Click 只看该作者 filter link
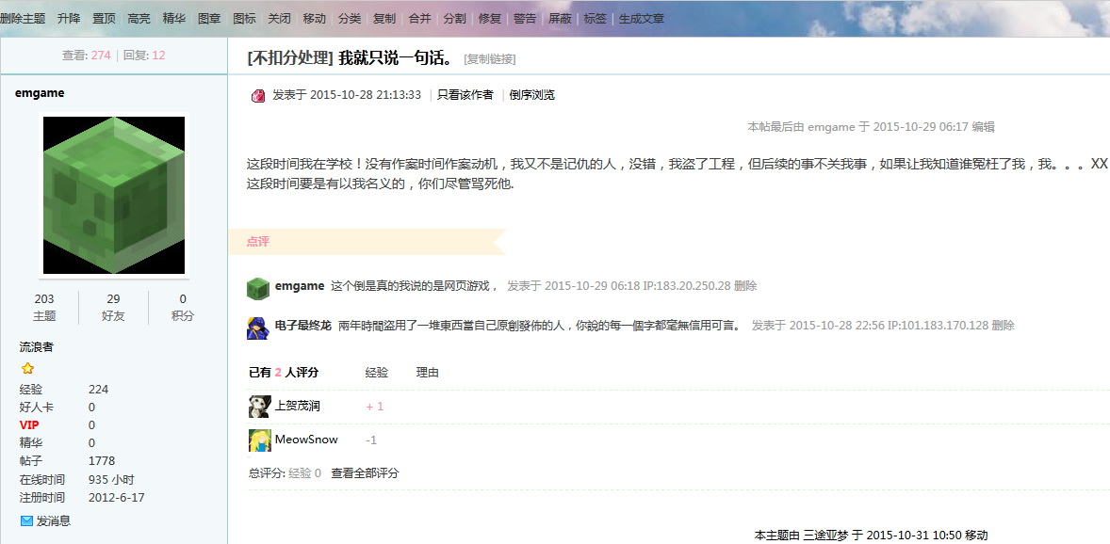This screenshot has height=544, width=1110. (x=465, y=95)
